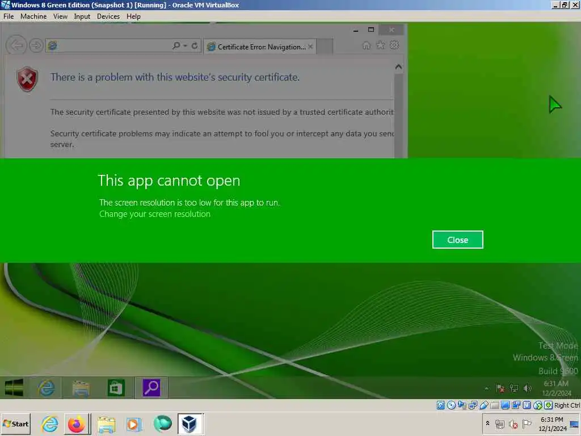Click the host network tray icon

point(500,424)
